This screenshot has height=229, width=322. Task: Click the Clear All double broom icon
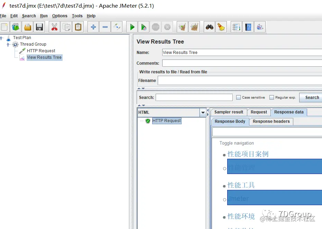(194, 27)
